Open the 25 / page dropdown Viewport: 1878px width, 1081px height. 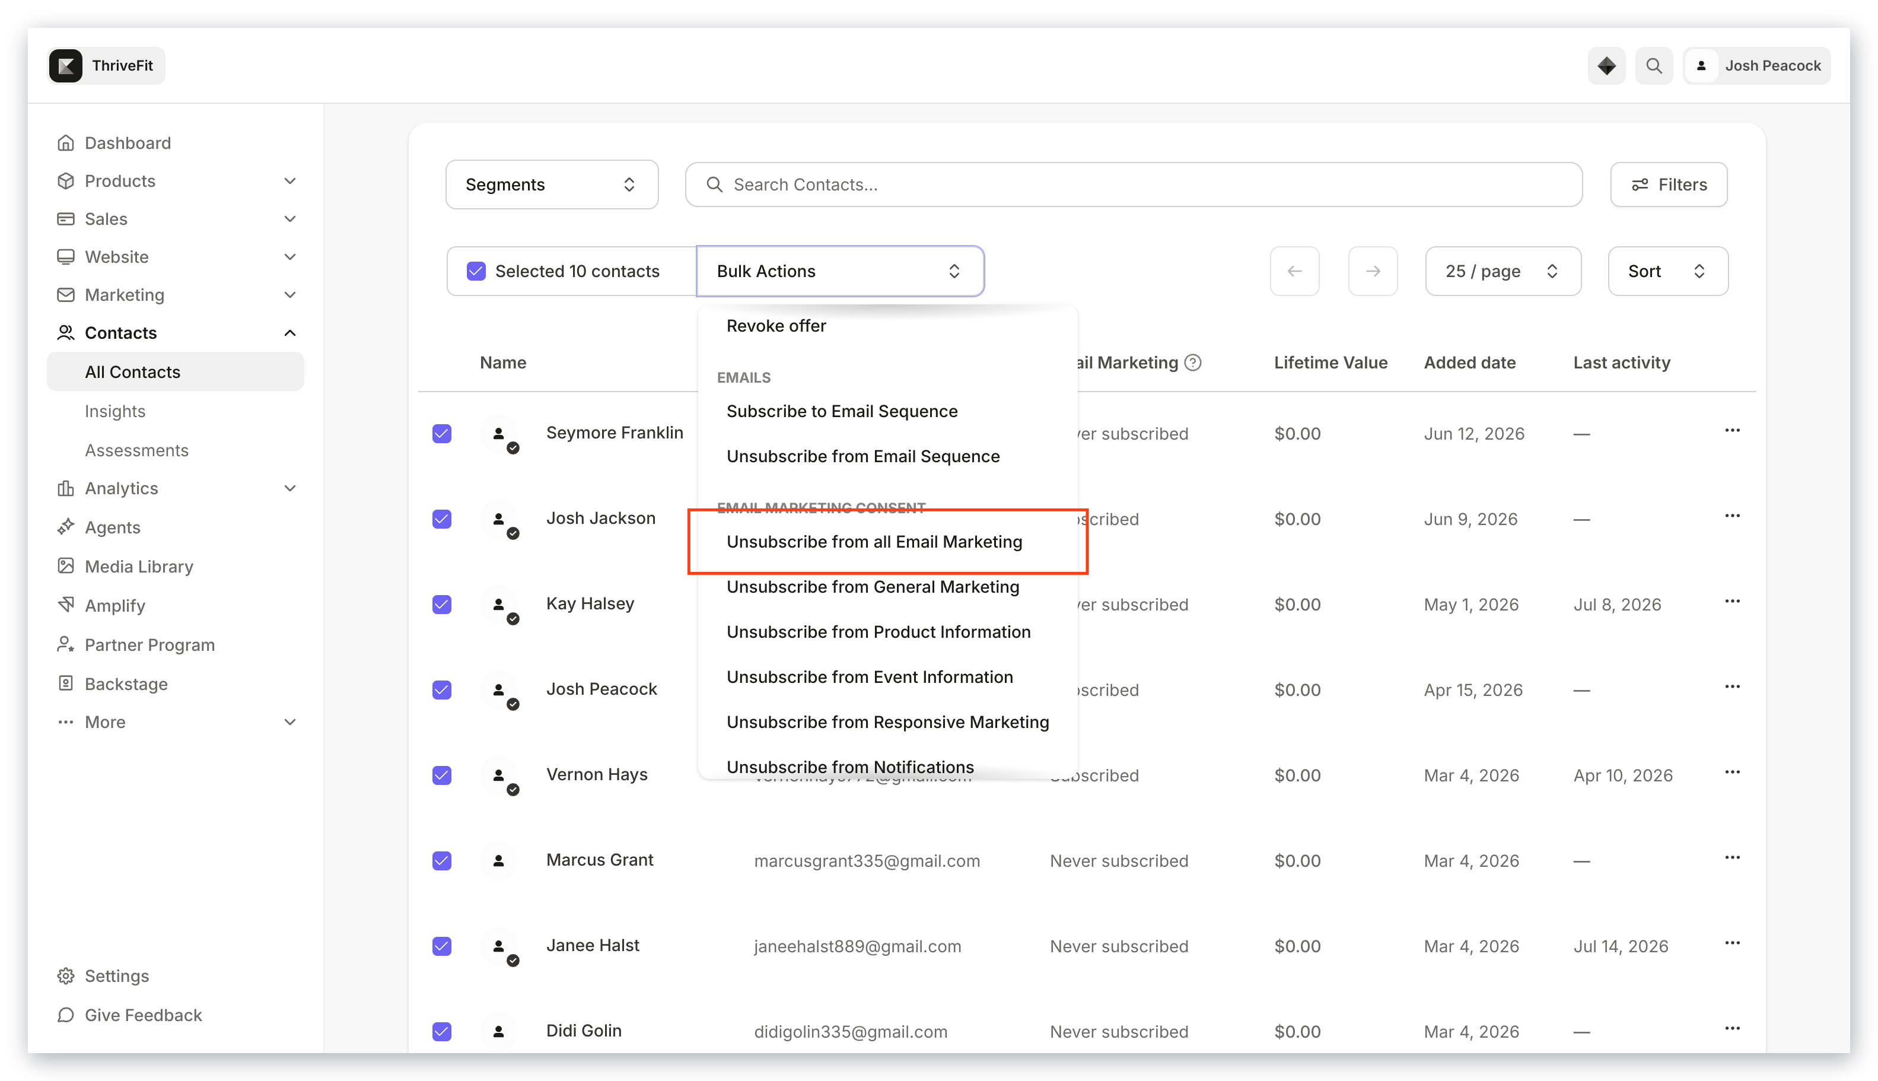point(1503,271)
